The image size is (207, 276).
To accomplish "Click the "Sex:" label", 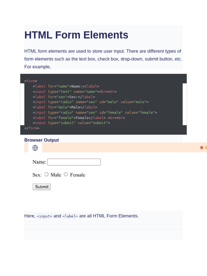I will (37, 175).
